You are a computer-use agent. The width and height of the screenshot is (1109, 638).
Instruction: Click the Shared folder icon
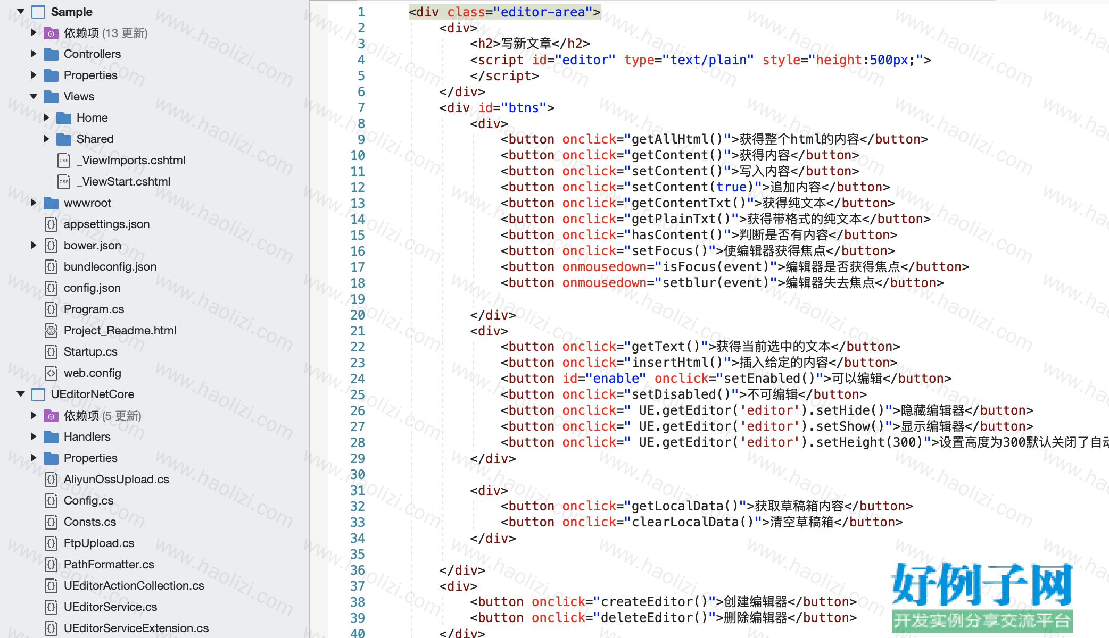pyautogui.click(x=64, y=139)
